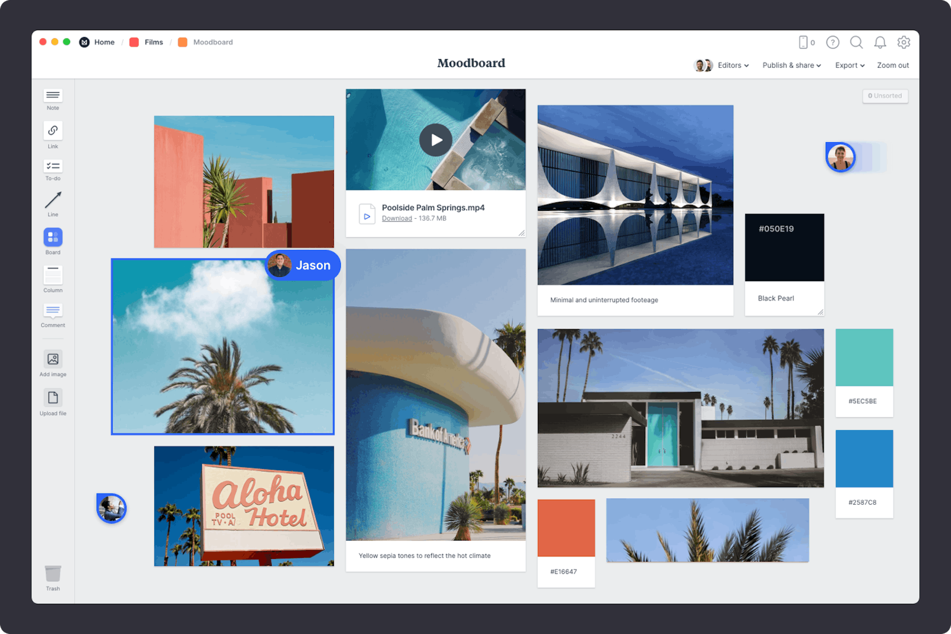Download Poolside Palm Springs.mp4

point(397,218)
